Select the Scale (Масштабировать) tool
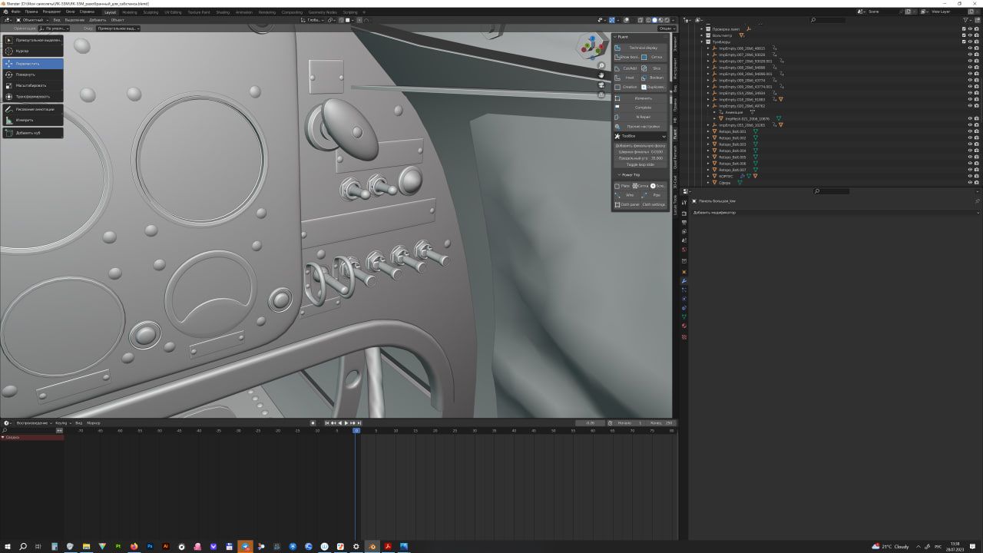Viewport: 983px width, 553px height. coord(32,85)
